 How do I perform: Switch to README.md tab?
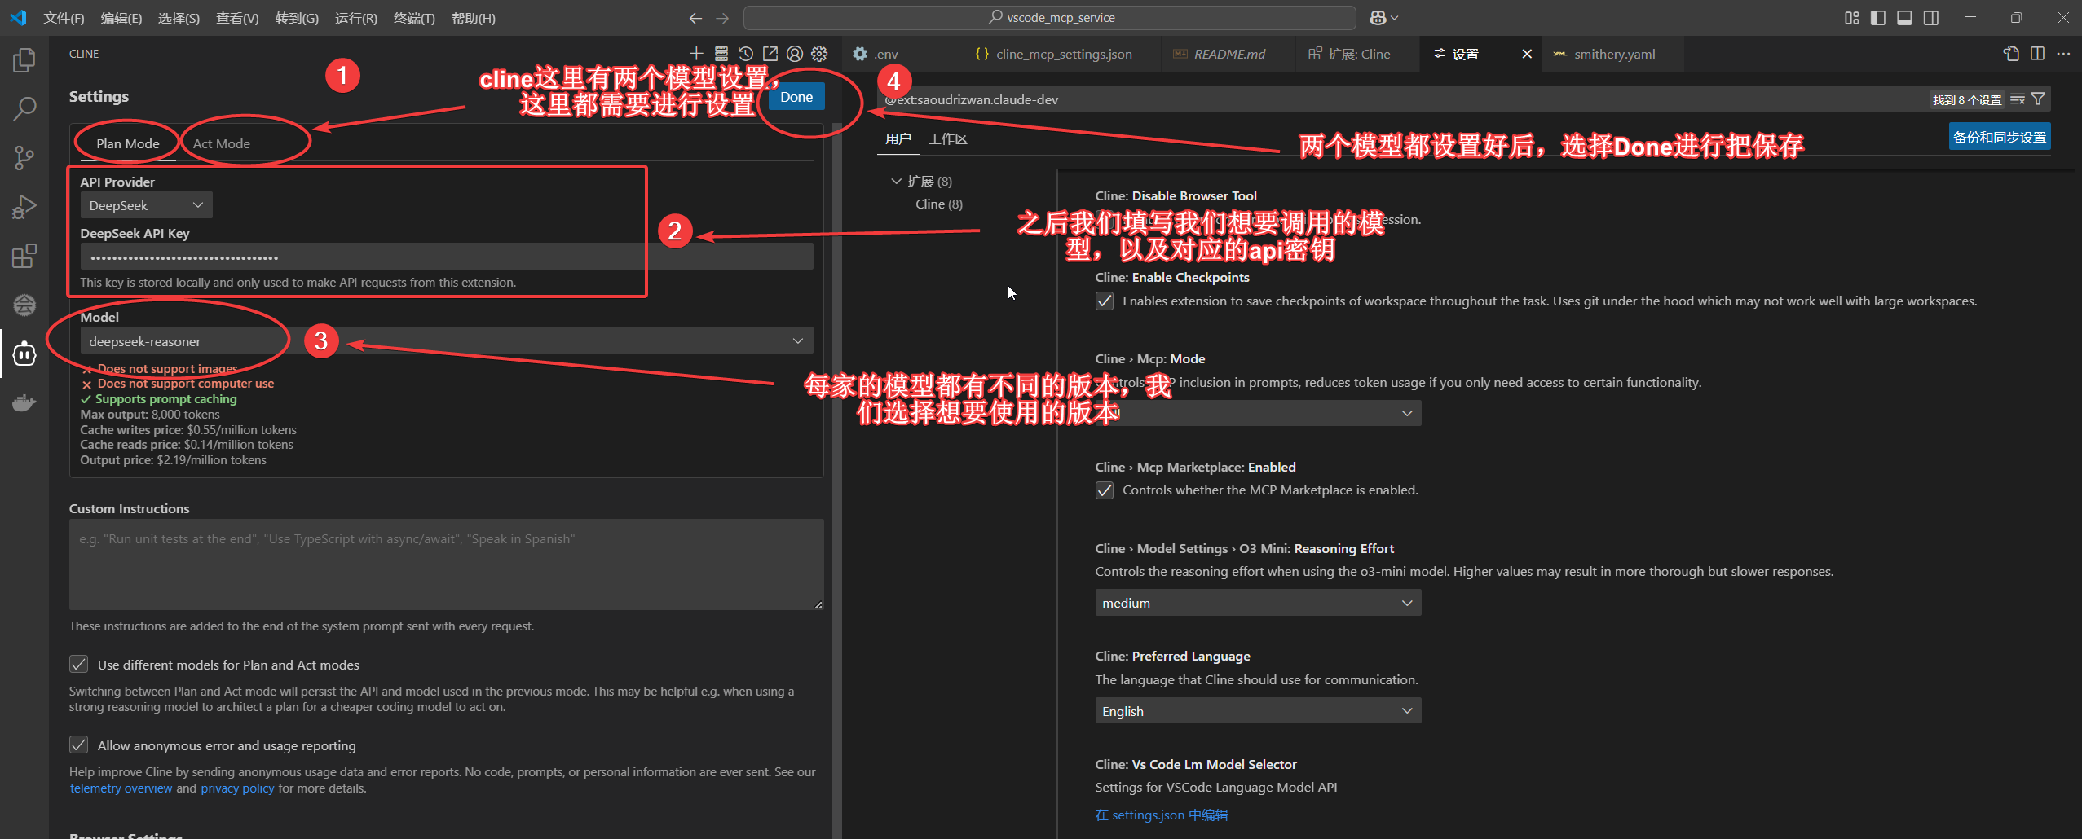point(1229,55)
